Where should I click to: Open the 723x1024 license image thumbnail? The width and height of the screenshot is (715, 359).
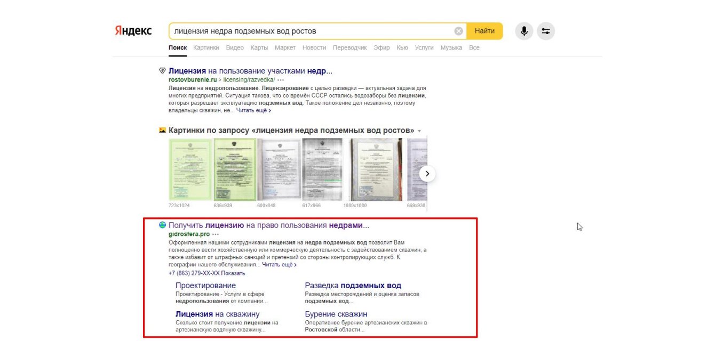pyautogui.click(x=190, y=169)
